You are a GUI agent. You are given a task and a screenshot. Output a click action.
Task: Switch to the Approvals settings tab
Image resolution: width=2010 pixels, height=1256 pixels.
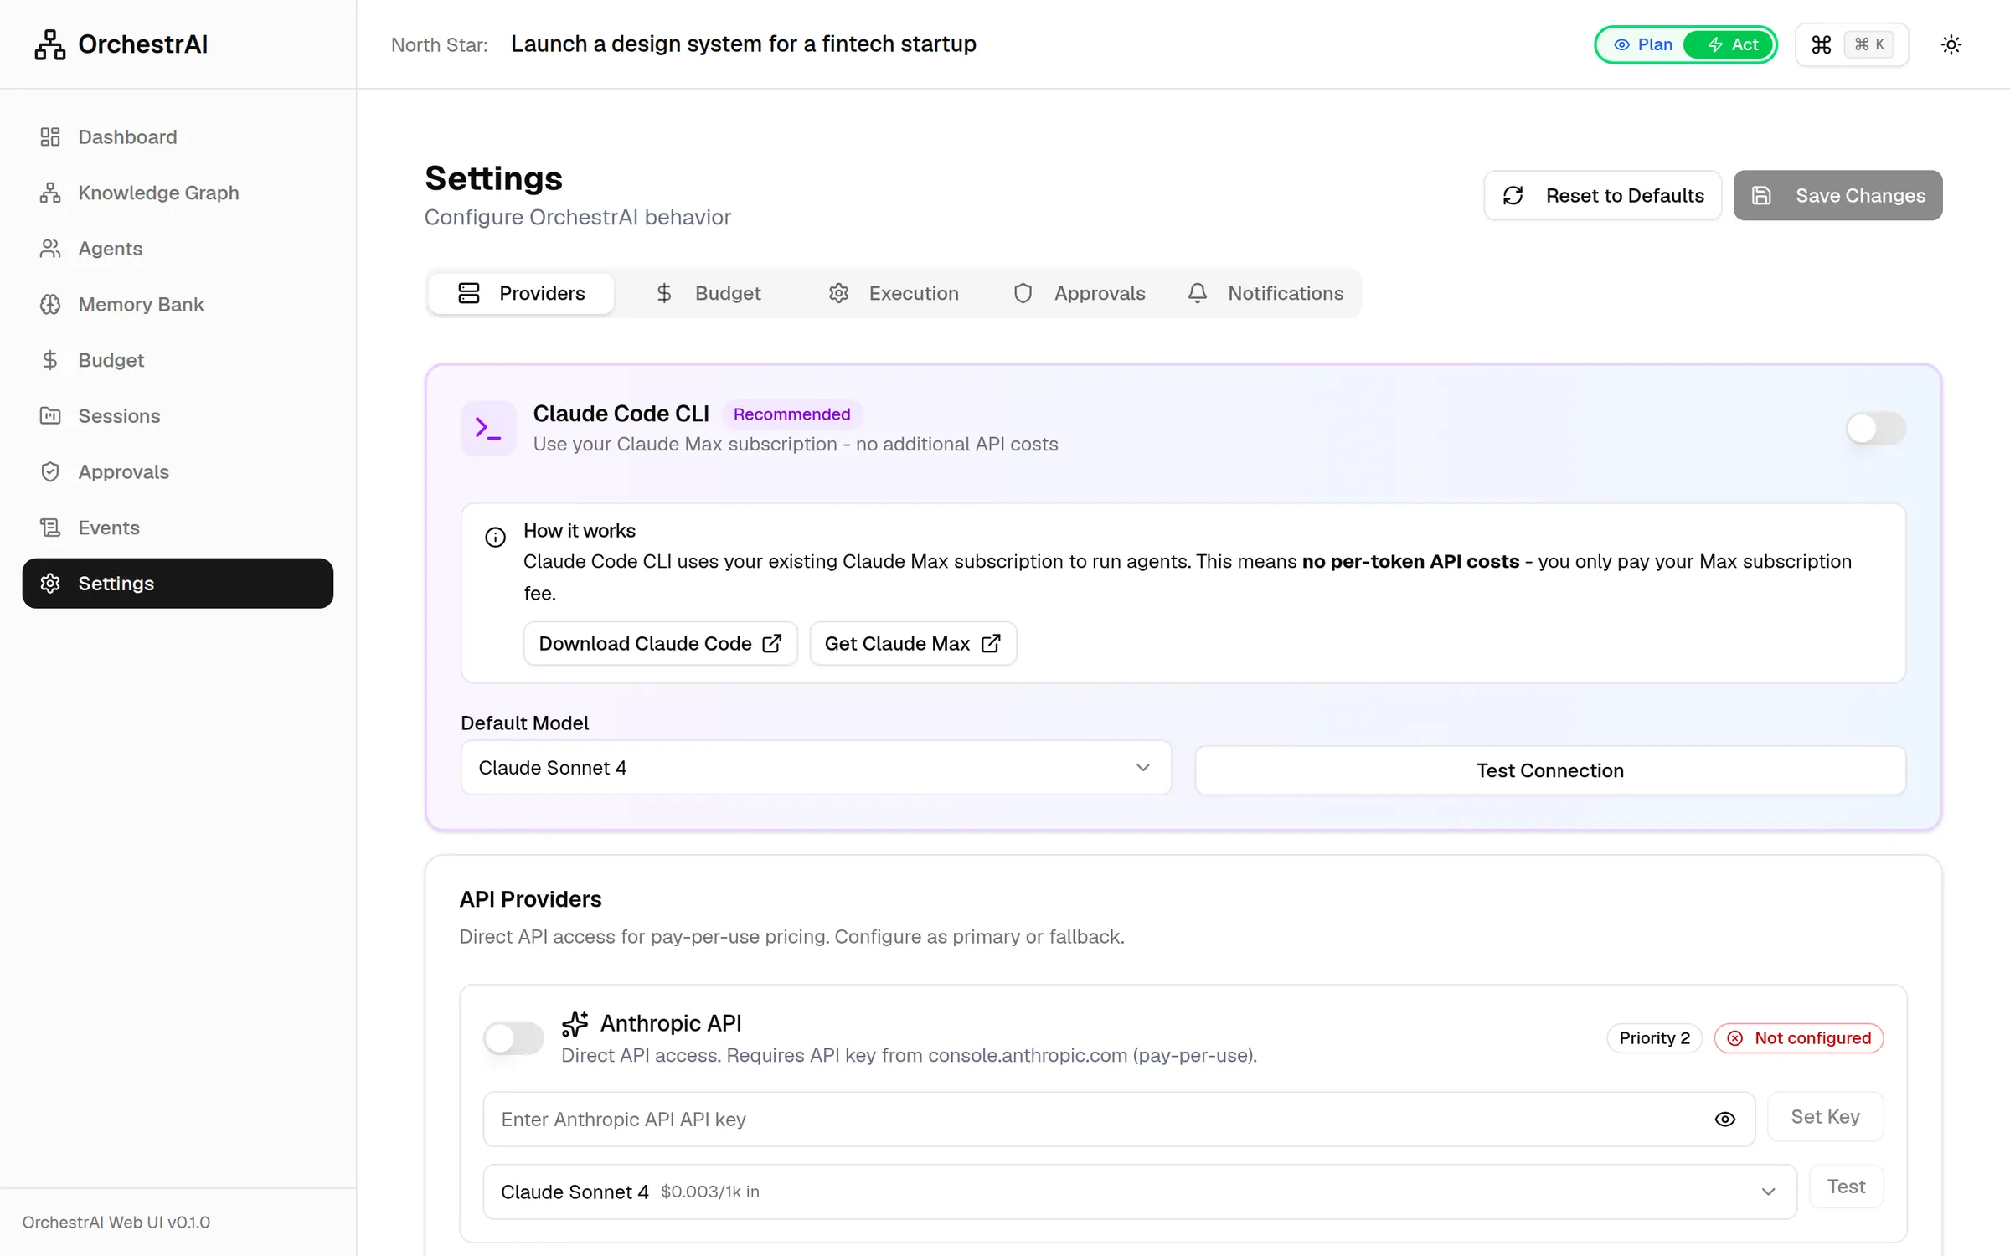point(1079,293)
